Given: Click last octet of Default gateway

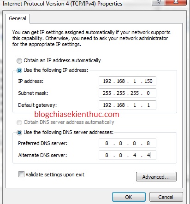Looking at the screenshot, I should coord(148,105).
